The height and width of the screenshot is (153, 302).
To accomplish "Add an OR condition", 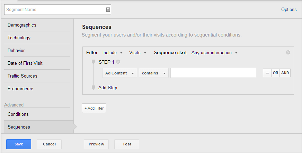I will [x=275, y=73].
